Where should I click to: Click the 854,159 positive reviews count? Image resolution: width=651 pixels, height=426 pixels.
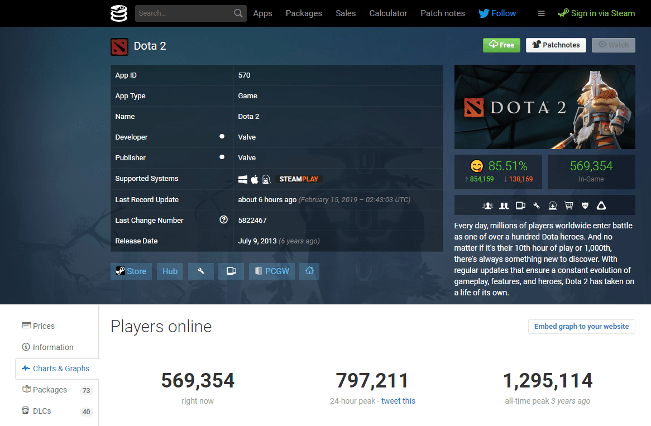[x=481, y=179]
